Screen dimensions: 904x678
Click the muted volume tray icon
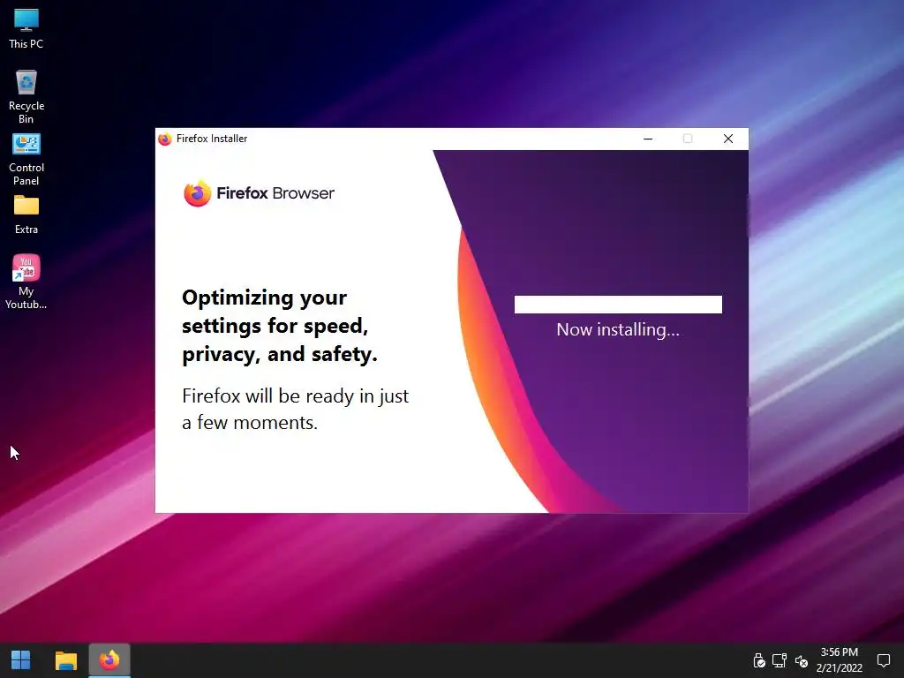pyautogui.click(x=802, y=661)
